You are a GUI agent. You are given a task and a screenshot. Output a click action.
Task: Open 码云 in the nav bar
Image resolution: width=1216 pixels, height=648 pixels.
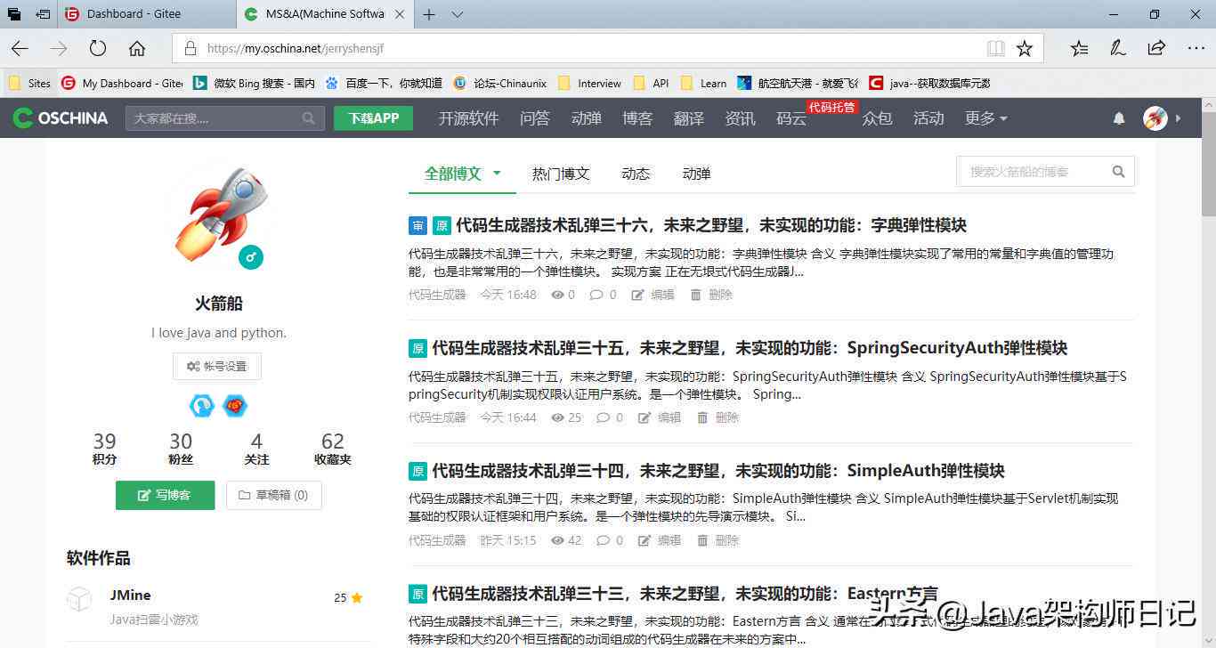click(791, 118)
